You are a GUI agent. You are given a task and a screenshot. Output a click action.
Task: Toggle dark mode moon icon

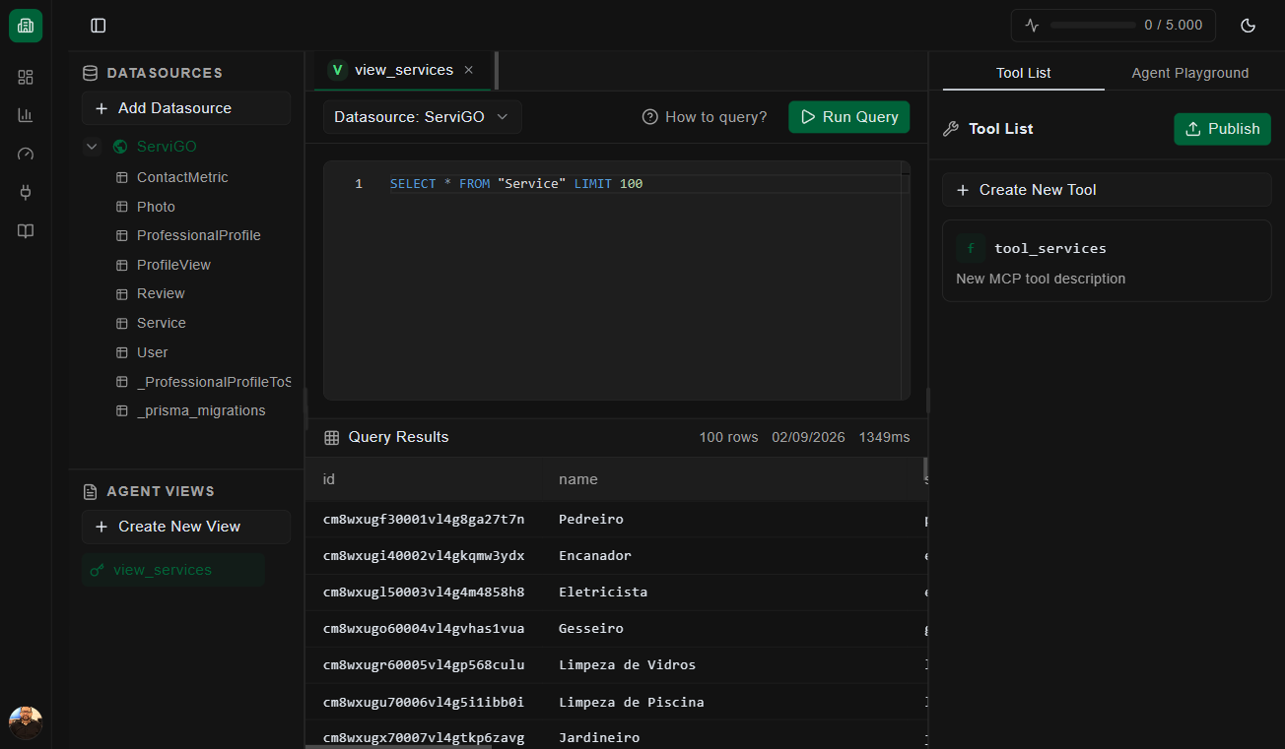point(1248,26)
